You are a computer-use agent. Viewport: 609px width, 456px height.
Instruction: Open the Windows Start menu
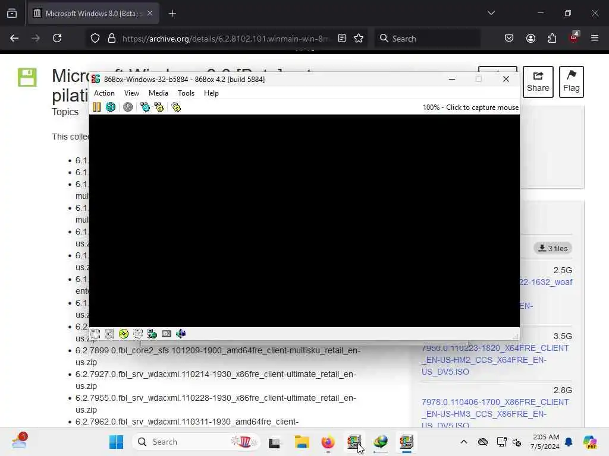tap(116, 442)
